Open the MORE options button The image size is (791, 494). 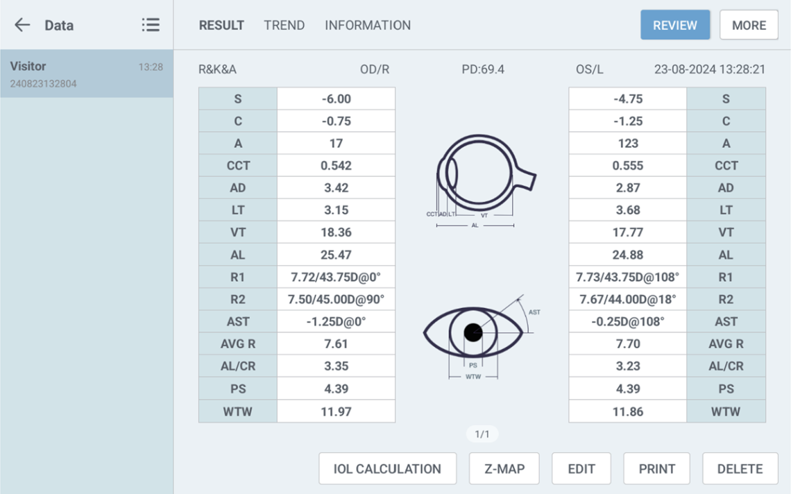pos(749,25)
